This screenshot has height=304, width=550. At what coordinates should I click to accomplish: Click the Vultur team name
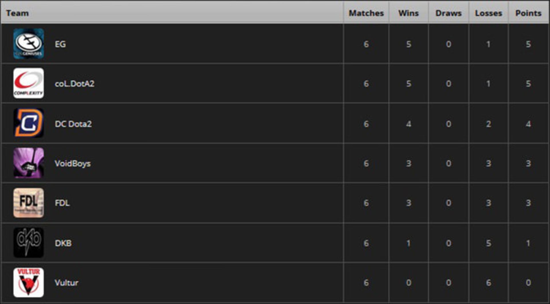[66, 283]
